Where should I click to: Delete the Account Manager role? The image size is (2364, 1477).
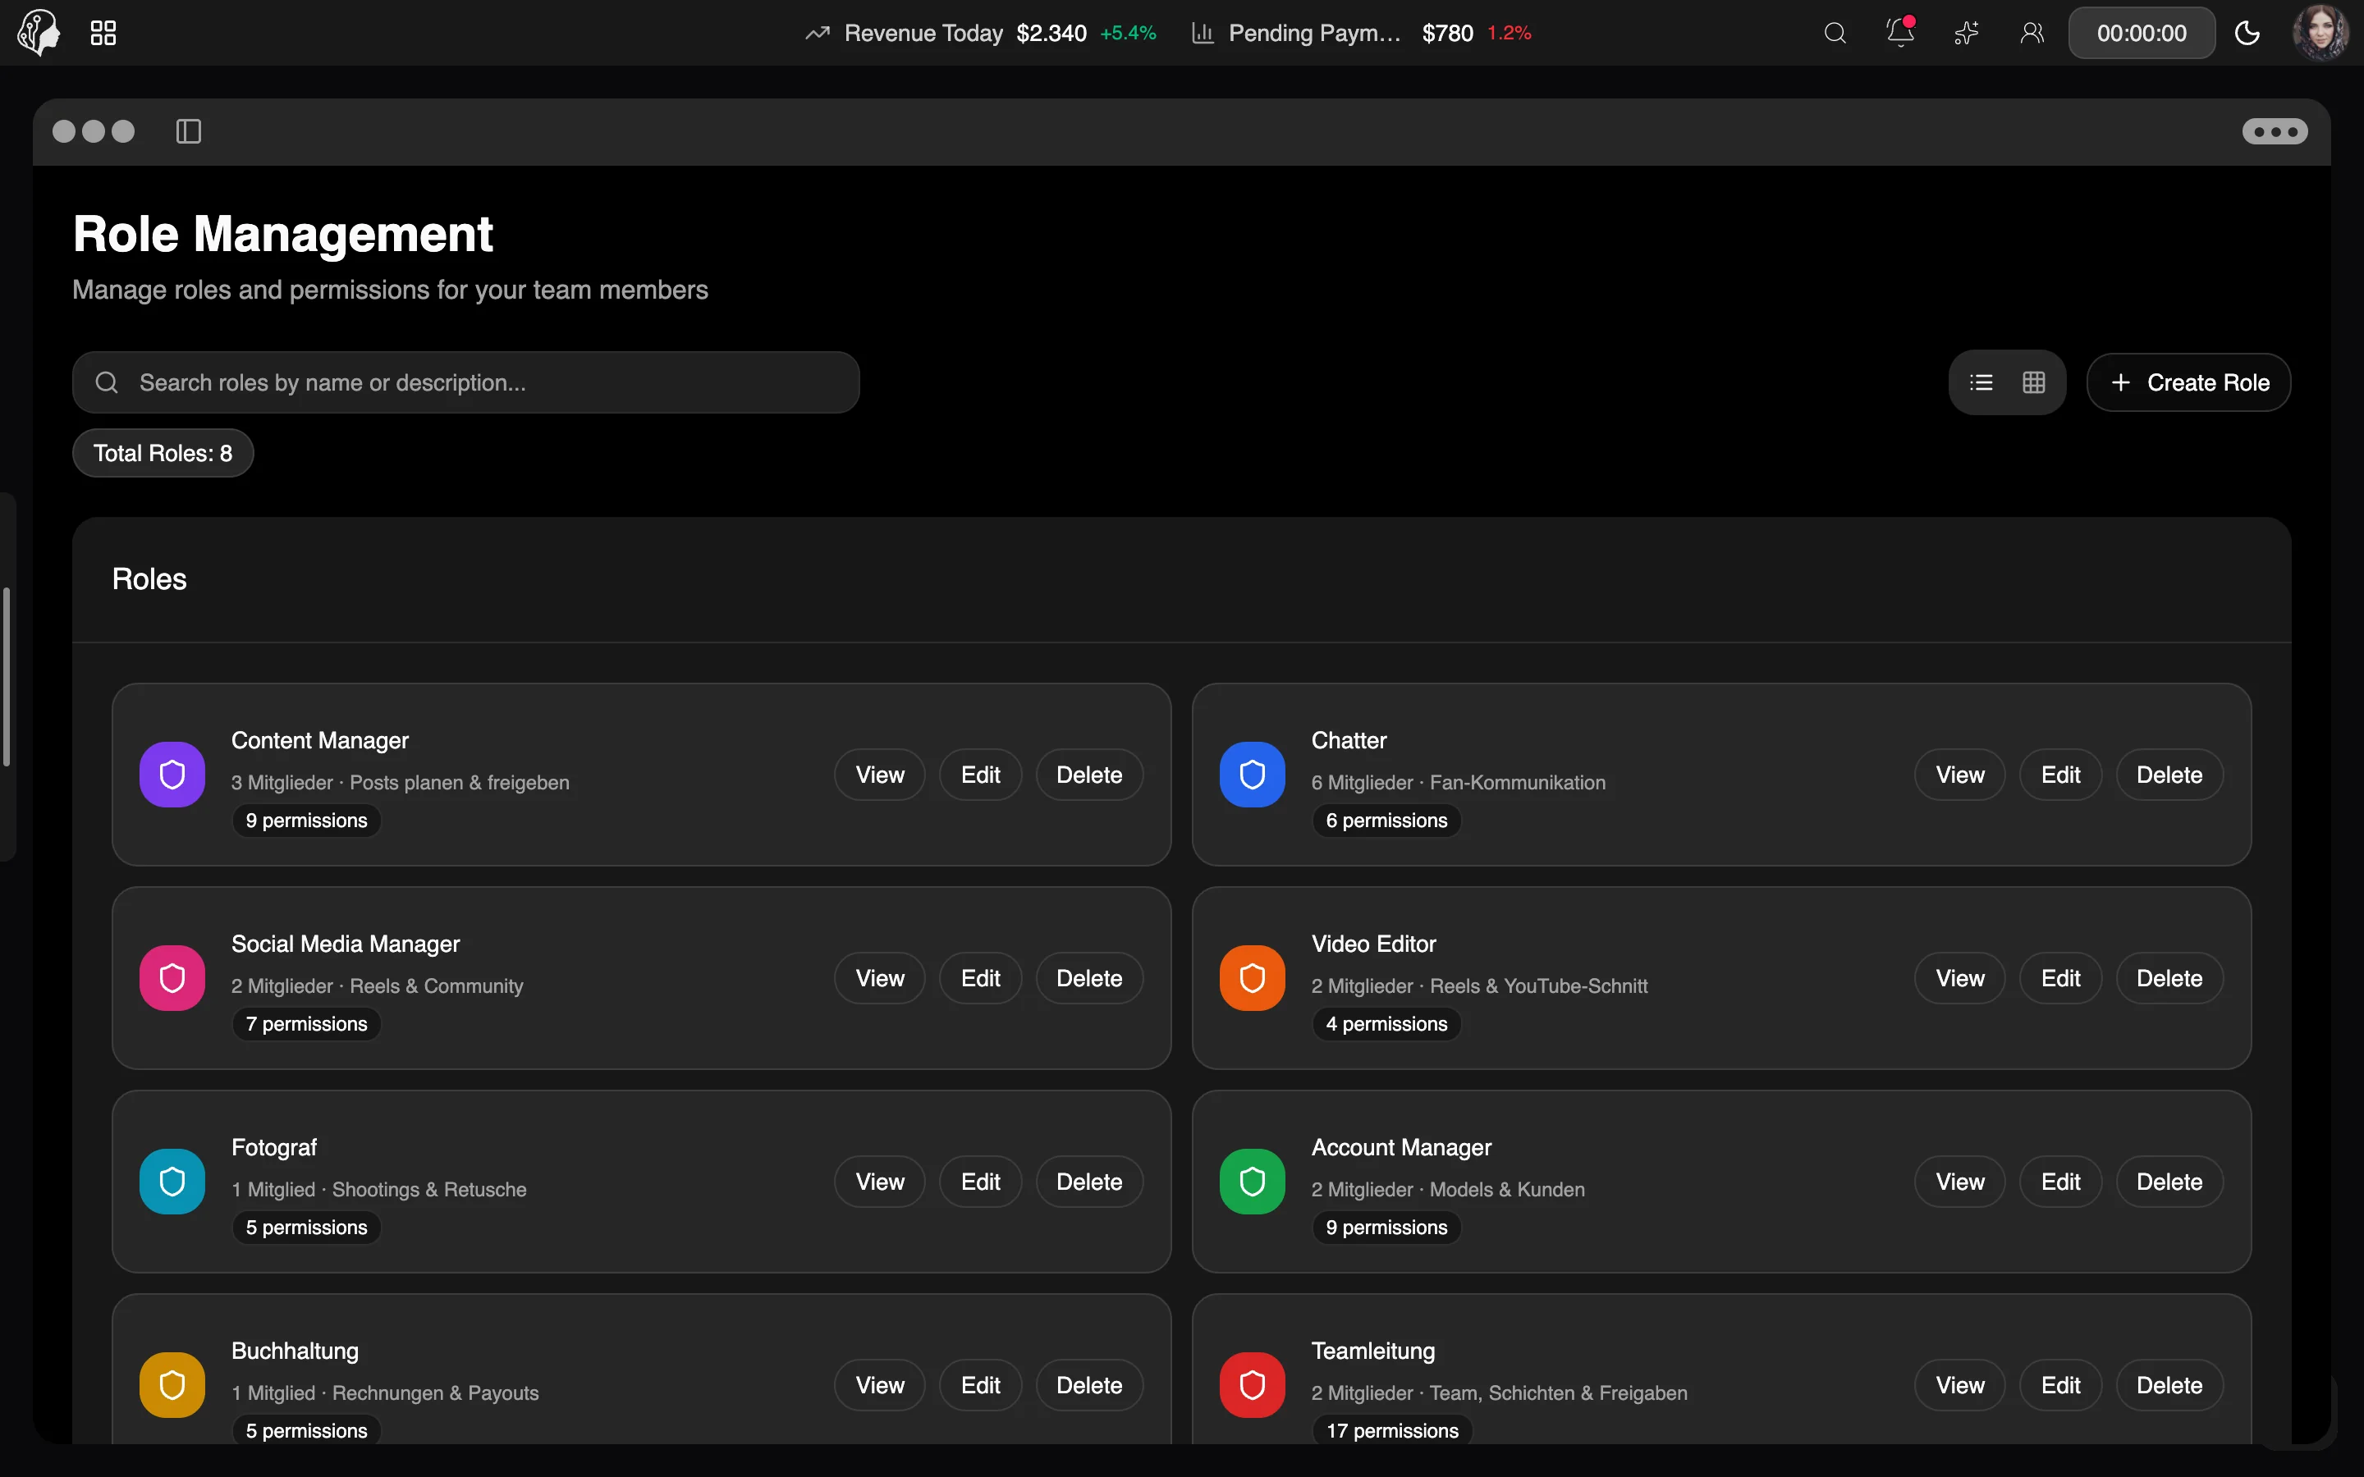point(2169,1182)
